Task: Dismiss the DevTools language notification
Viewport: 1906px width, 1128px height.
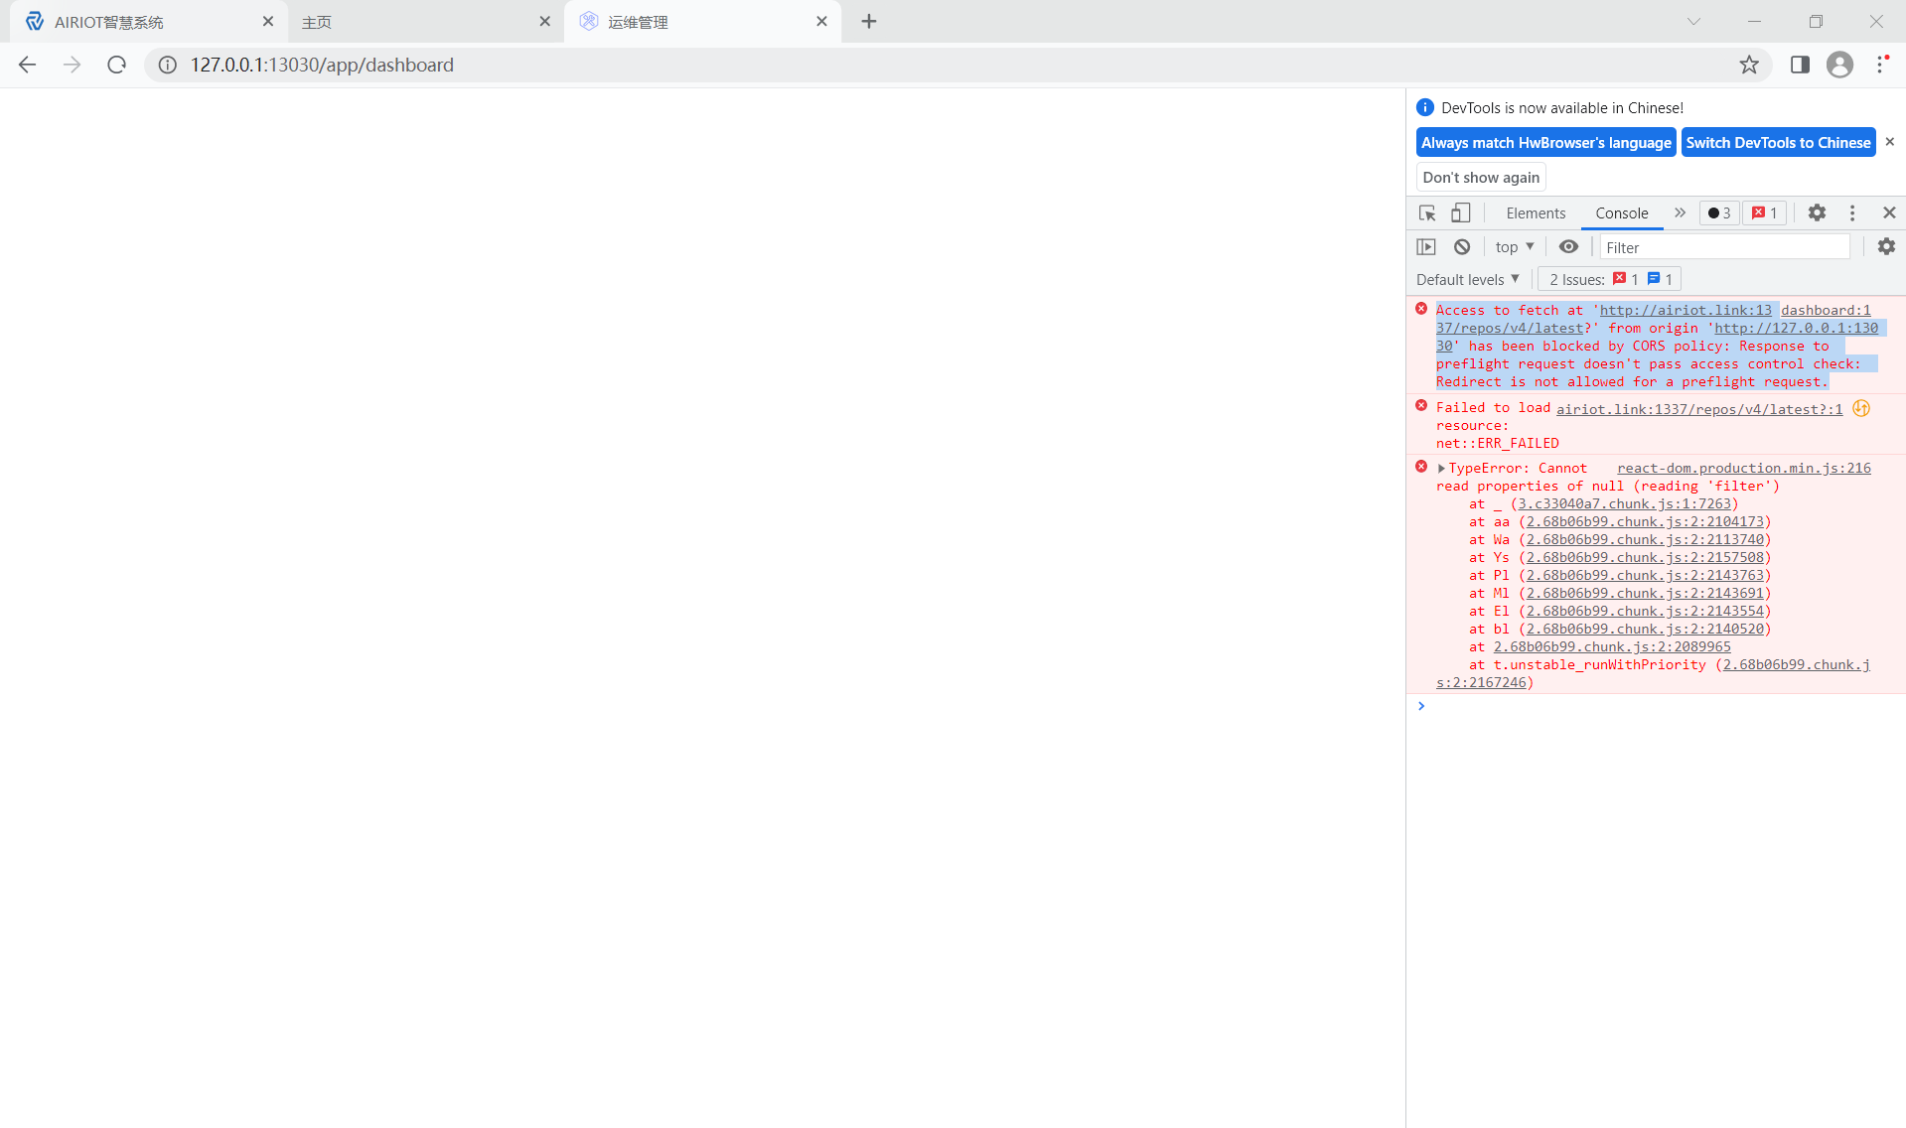Action: click(1889, 142)
